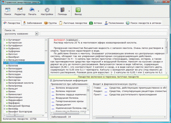This screenshot has width=171, height=123.
Task: Open the Редактор toolbar tool
Action: coord(20,11)
